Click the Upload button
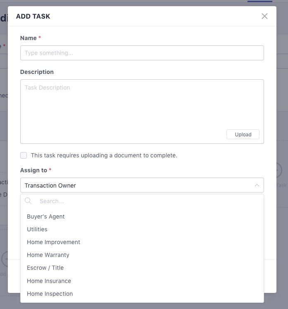This screenshot has height=309, width=288. click(x=243, y=134)
